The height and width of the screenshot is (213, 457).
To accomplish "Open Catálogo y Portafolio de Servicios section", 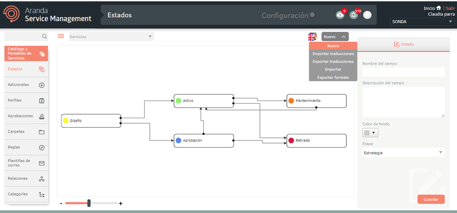I will tap(26, 54).
